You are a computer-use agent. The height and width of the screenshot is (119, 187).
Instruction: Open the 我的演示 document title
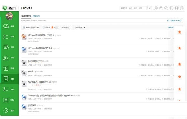32,105
